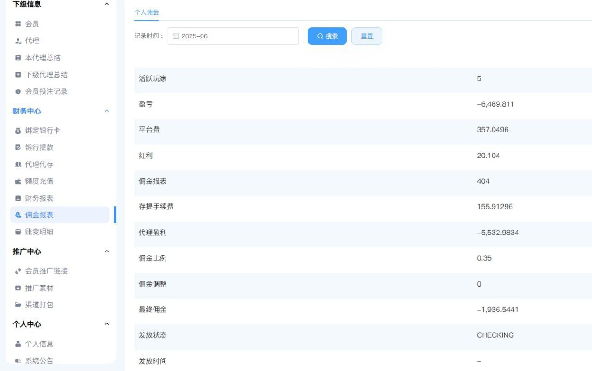Image resolution: width=592 pixels, height=371 pixels.
Task: Switch to the 个人佣金 tab
Action: tap(146, 12)
